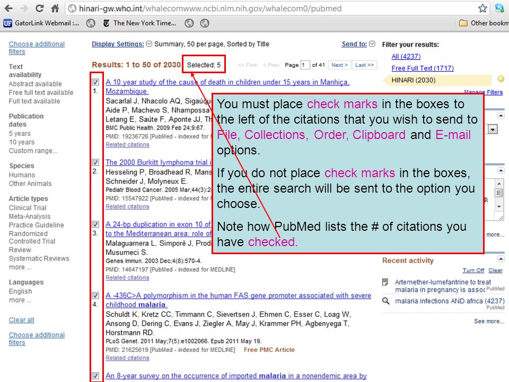This screenshot has height=382, width=509.
Task: Click Clear all filters link
Action: (21, 320)
